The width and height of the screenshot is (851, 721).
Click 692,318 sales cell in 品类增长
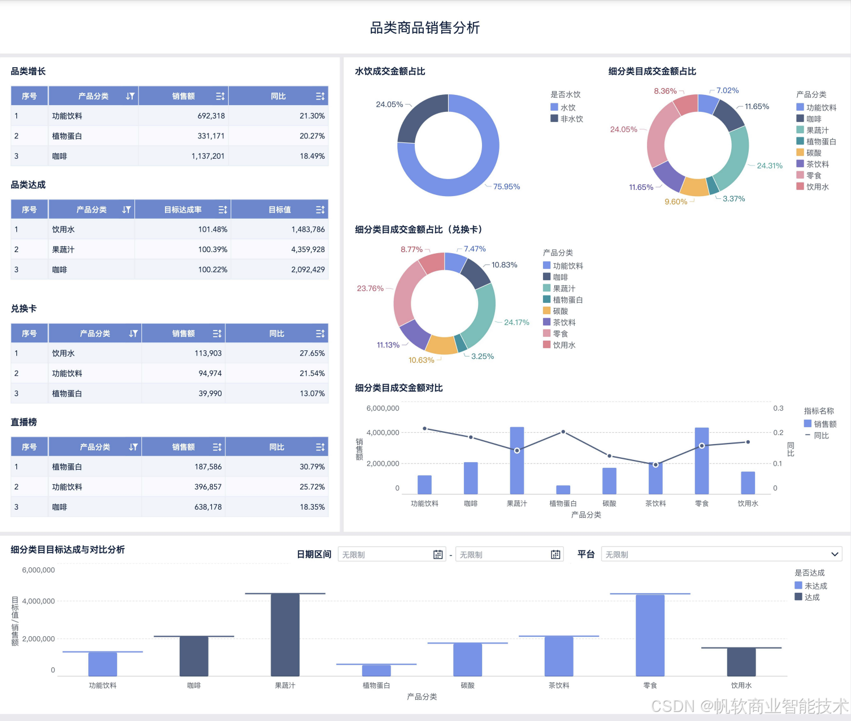[x=183, y=116]
